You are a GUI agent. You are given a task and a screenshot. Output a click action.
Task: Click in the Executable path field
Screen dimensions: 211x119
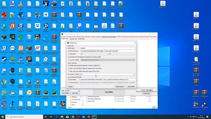point(107,80)
